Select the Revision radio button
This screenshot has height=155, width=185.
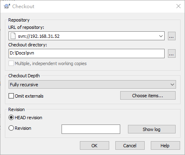point(11,128)
